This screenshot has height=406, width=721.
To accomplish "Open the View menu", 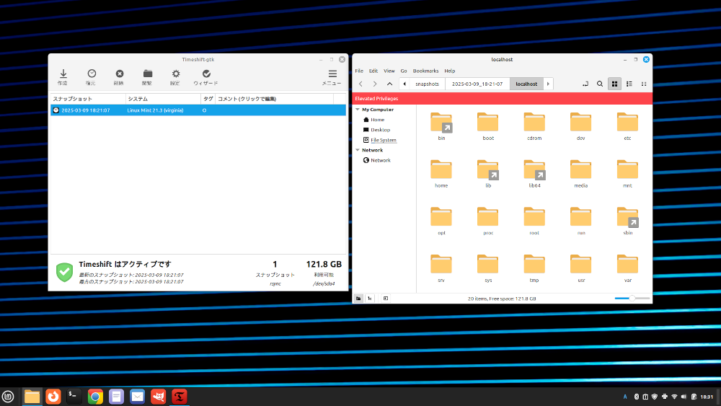I will (x=389, y=71).
